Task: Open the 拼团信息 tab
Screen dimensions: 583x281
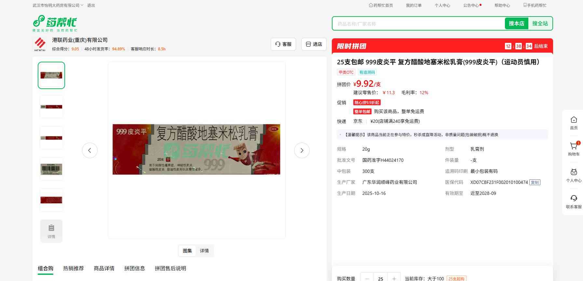Action: (134, 268)
